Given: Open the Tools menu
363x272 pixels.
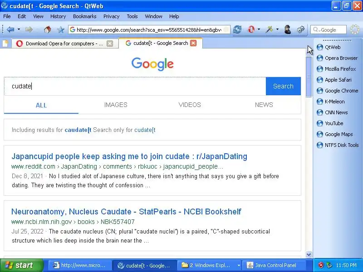Looking at the screenshot, I should (x=132, y=16).
